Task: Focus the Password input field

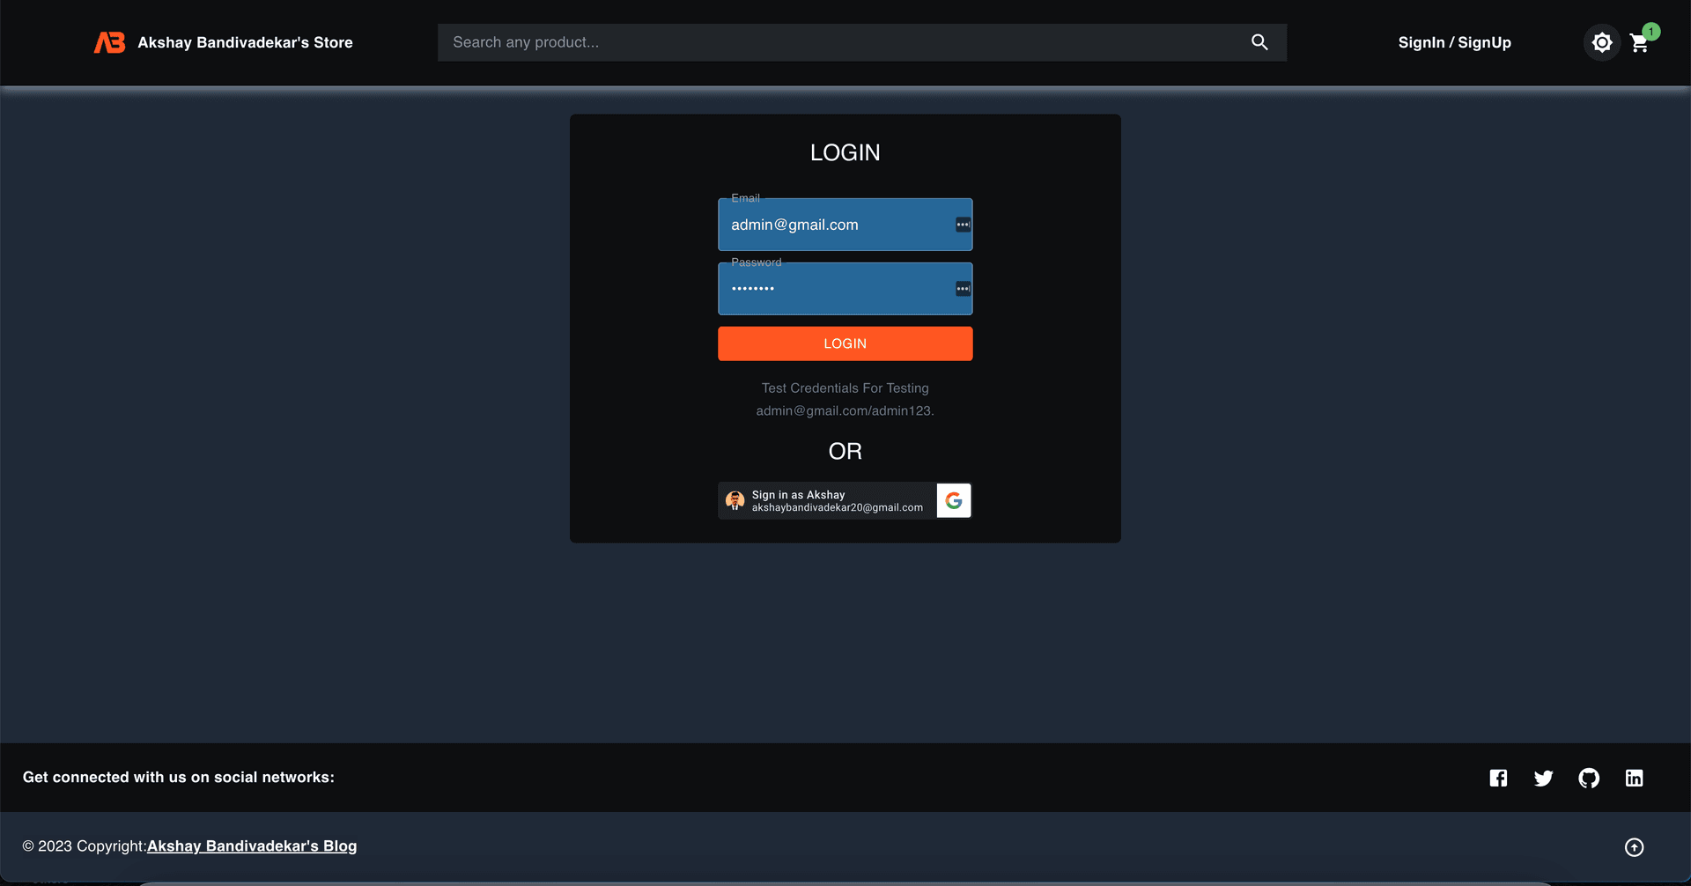Action: pos(845,289)
